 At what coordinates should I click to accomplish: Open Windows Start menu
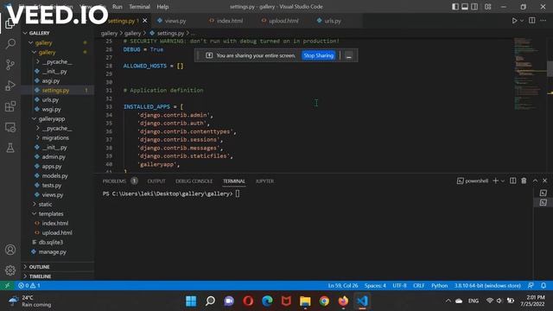(x=191, y=301)
